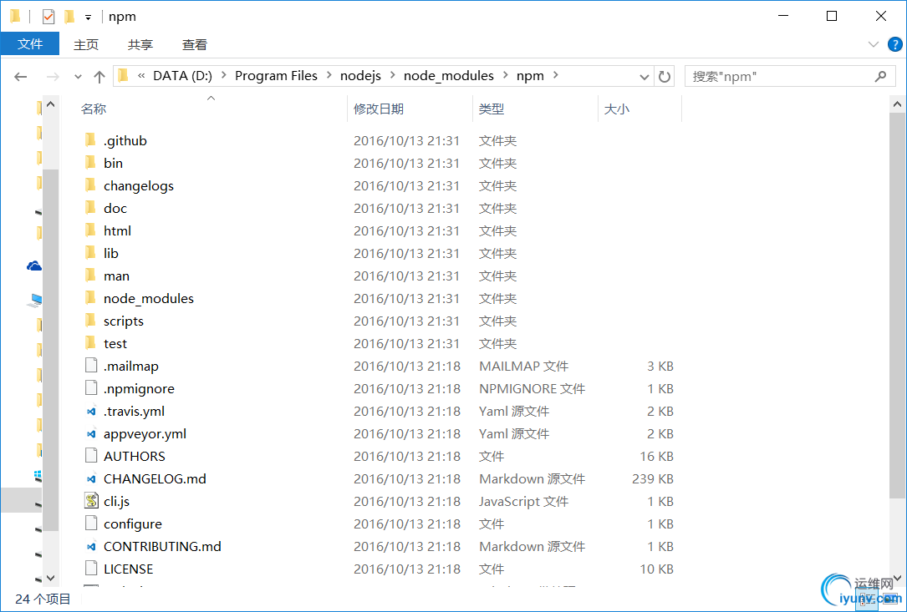The width and height of the screenshot is (907, 612).
Task: Click file list scrollbar down arrow
Action: (x=897, y=577)
